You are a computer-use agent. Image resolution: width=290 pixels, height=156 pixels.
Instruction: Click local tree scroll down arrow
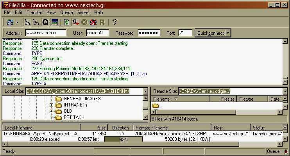click(x=145, y=117)
